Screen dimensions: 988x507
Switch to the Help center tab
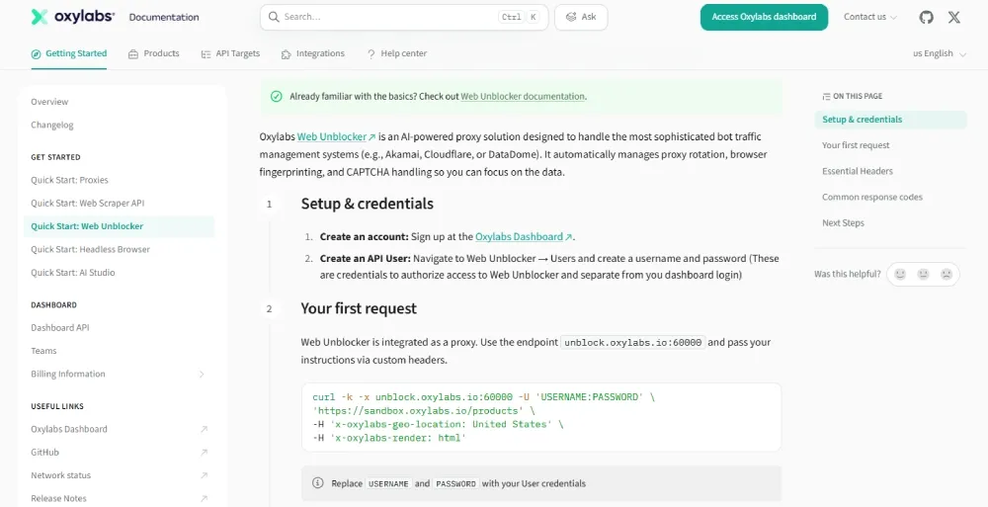tap(396, 53)
